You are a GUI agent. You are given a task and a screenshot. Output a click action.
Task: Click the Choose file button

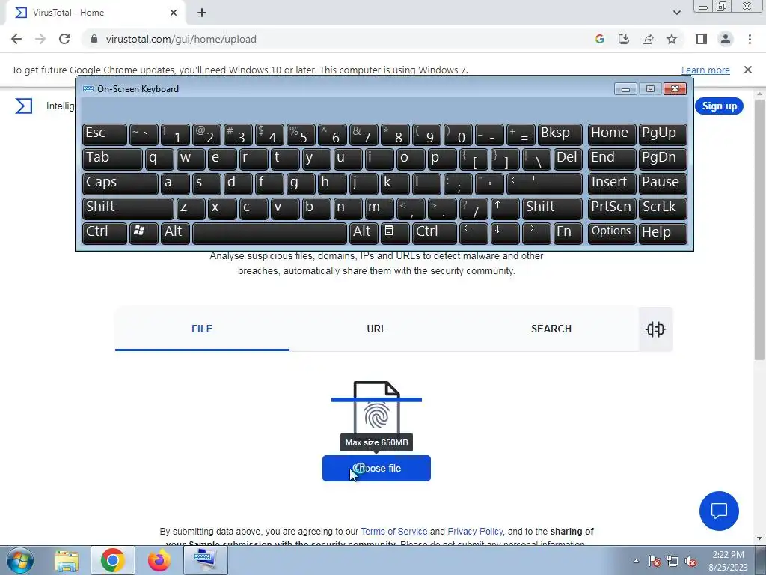click(x=376, y=469)
